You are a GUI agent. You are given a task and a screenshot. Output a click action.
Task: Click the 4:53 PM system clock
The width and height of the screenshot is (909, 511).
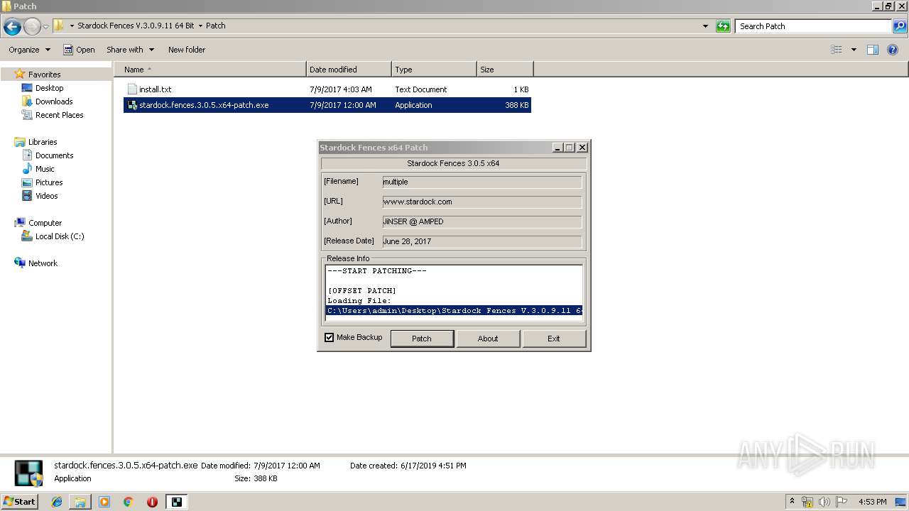tap(873, 502)
